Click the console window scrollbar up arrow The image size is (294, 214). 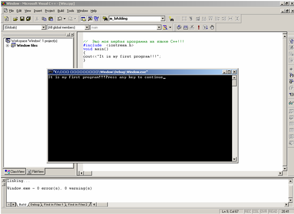coord(234,77)
